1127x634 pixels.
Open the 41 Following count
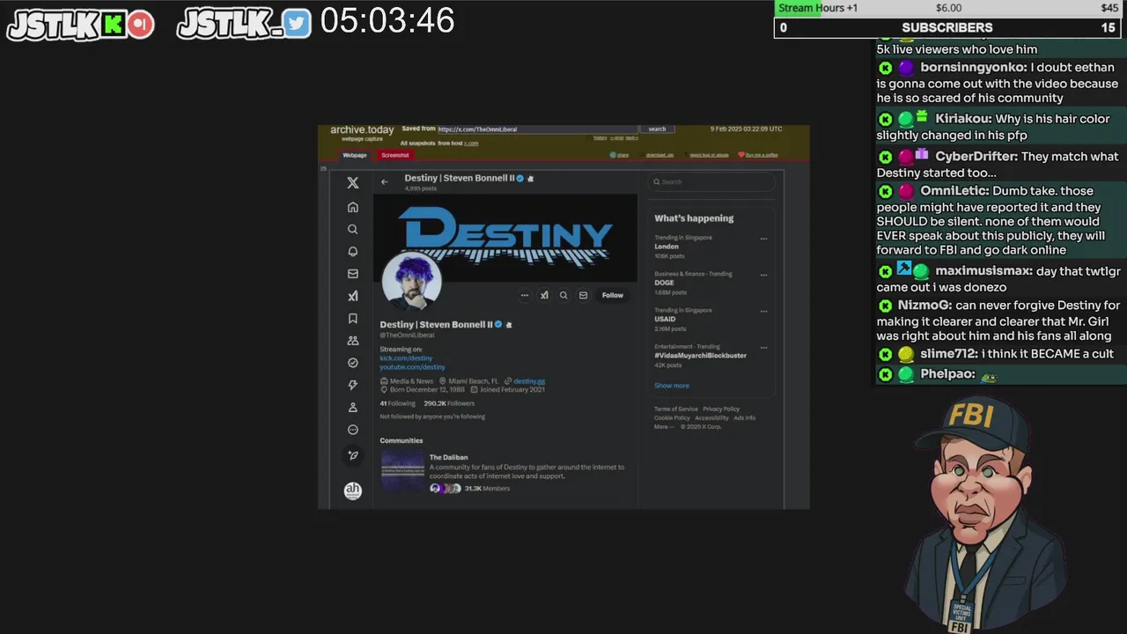[397, 403]
